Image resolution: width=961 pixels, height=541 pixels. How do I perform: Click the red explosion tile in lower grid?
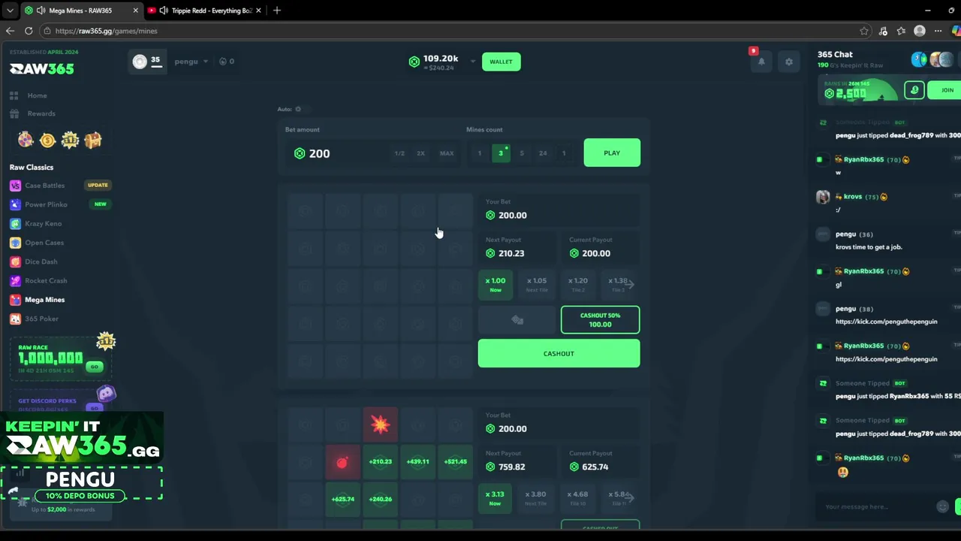click(x=381, y=425)
